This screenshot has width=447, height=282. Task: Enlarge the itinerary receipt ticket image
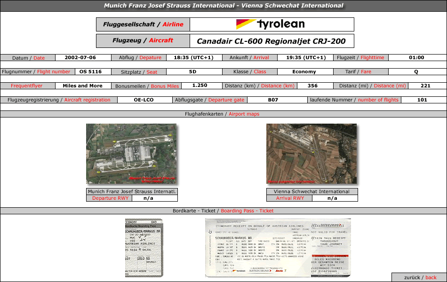point(278,248)
